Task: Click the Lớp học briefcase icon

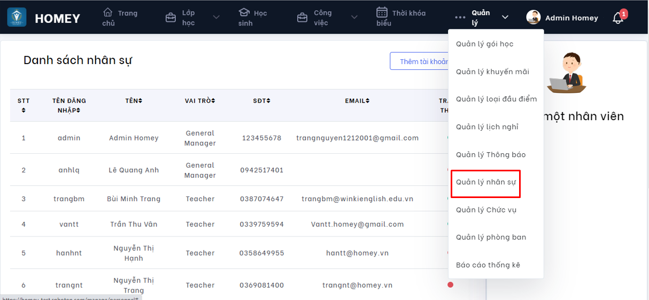Action: (x=171, y=18)
